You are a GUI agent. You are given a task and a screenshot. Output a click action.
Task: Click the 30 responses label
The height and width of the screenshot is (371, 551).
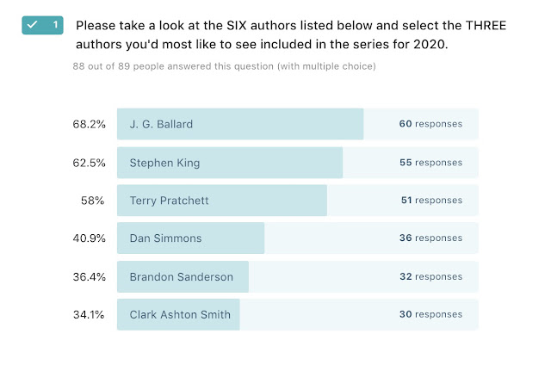pos(430,314)
